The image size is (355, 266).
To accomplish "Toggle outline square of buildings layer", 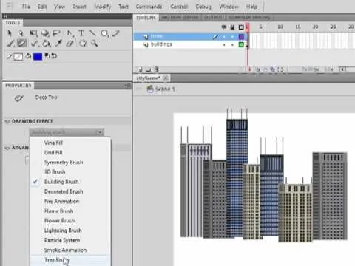I will (241, 44).
